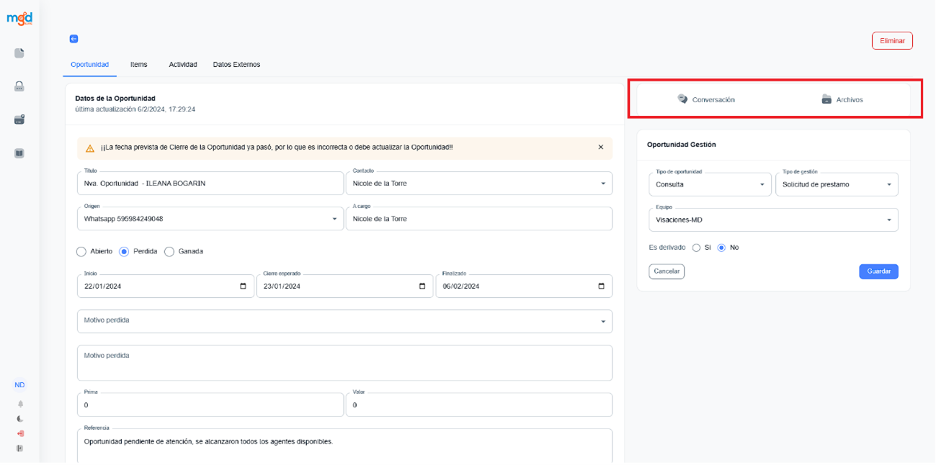Select the Abierto radio button
The image size is (936, 465).
[x=81, y=252]
